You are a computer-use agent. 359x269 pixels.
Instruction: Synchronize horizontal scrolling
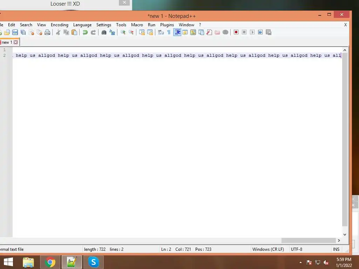150,32
